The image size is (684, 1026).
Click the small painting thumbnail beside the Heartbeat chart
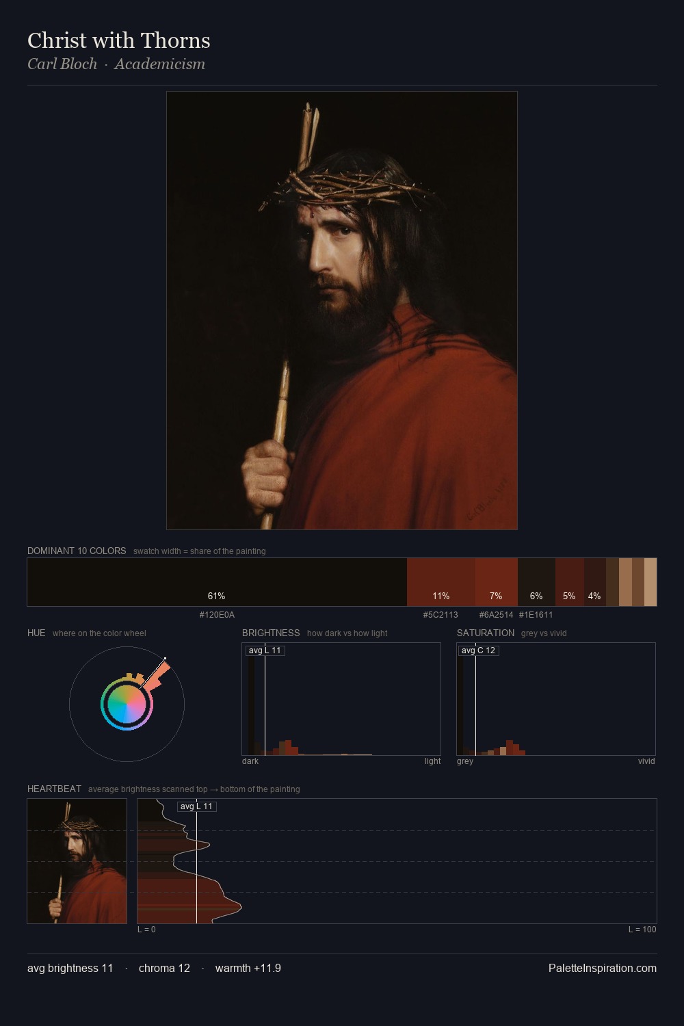click(77, 861)
